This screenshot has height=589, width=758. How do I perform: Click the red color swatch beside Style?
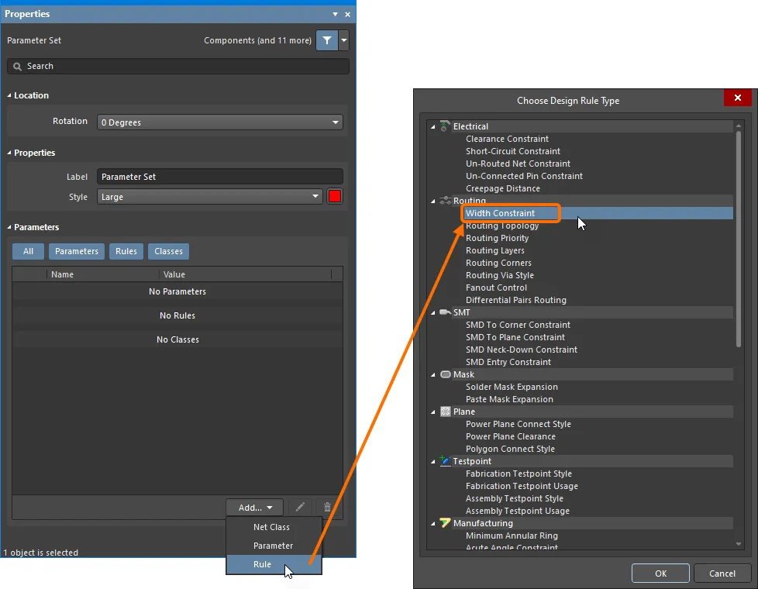pos(335,197)
